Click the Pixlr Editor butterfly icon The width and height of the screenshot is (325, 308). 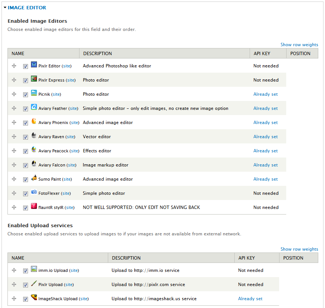34,64
